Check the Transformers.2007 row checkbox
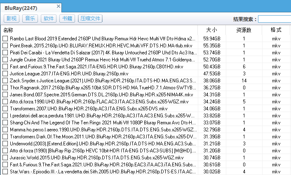This screenshot has height=175, width=291. [x=5, y=109]
